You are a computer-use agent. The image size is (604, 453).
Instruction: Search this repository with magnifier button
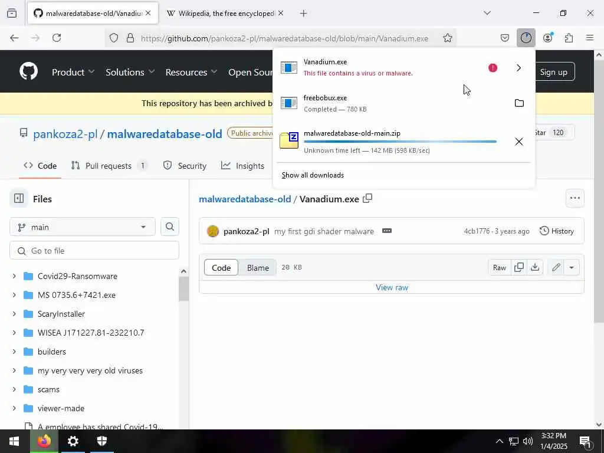point(170,226)
